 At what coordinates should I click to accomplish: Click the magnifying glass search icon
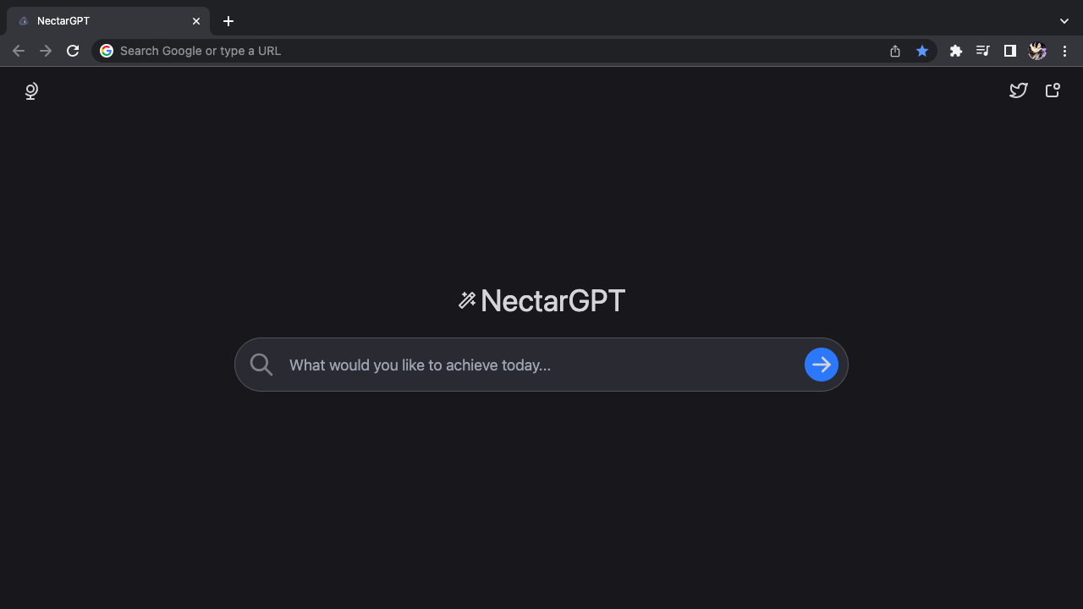[261, 365]
